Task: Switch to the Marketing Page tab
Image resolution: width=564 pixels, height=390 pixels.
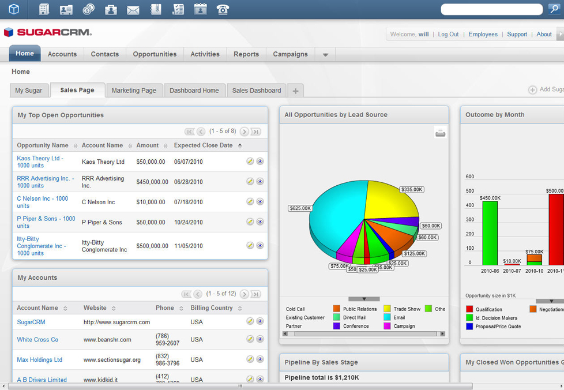Action: (134, 91)
